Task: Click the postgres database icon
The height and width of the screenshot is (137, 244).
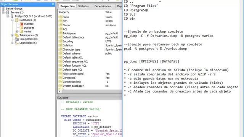Action: pyautogui.click(x=21, y=28)
